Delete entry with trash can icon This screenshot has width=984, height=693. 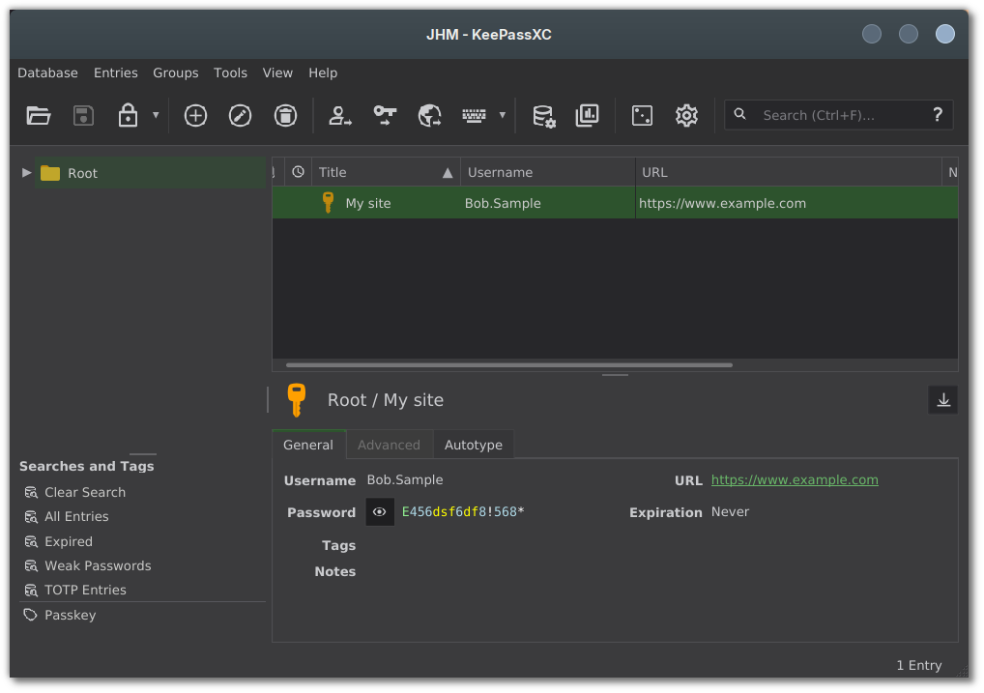[x=285, y=116]
